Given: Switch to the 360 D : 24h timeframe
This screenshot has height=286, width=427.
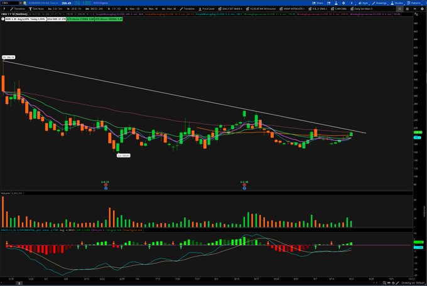Looking at the screenshot, I should click(94, 9).
